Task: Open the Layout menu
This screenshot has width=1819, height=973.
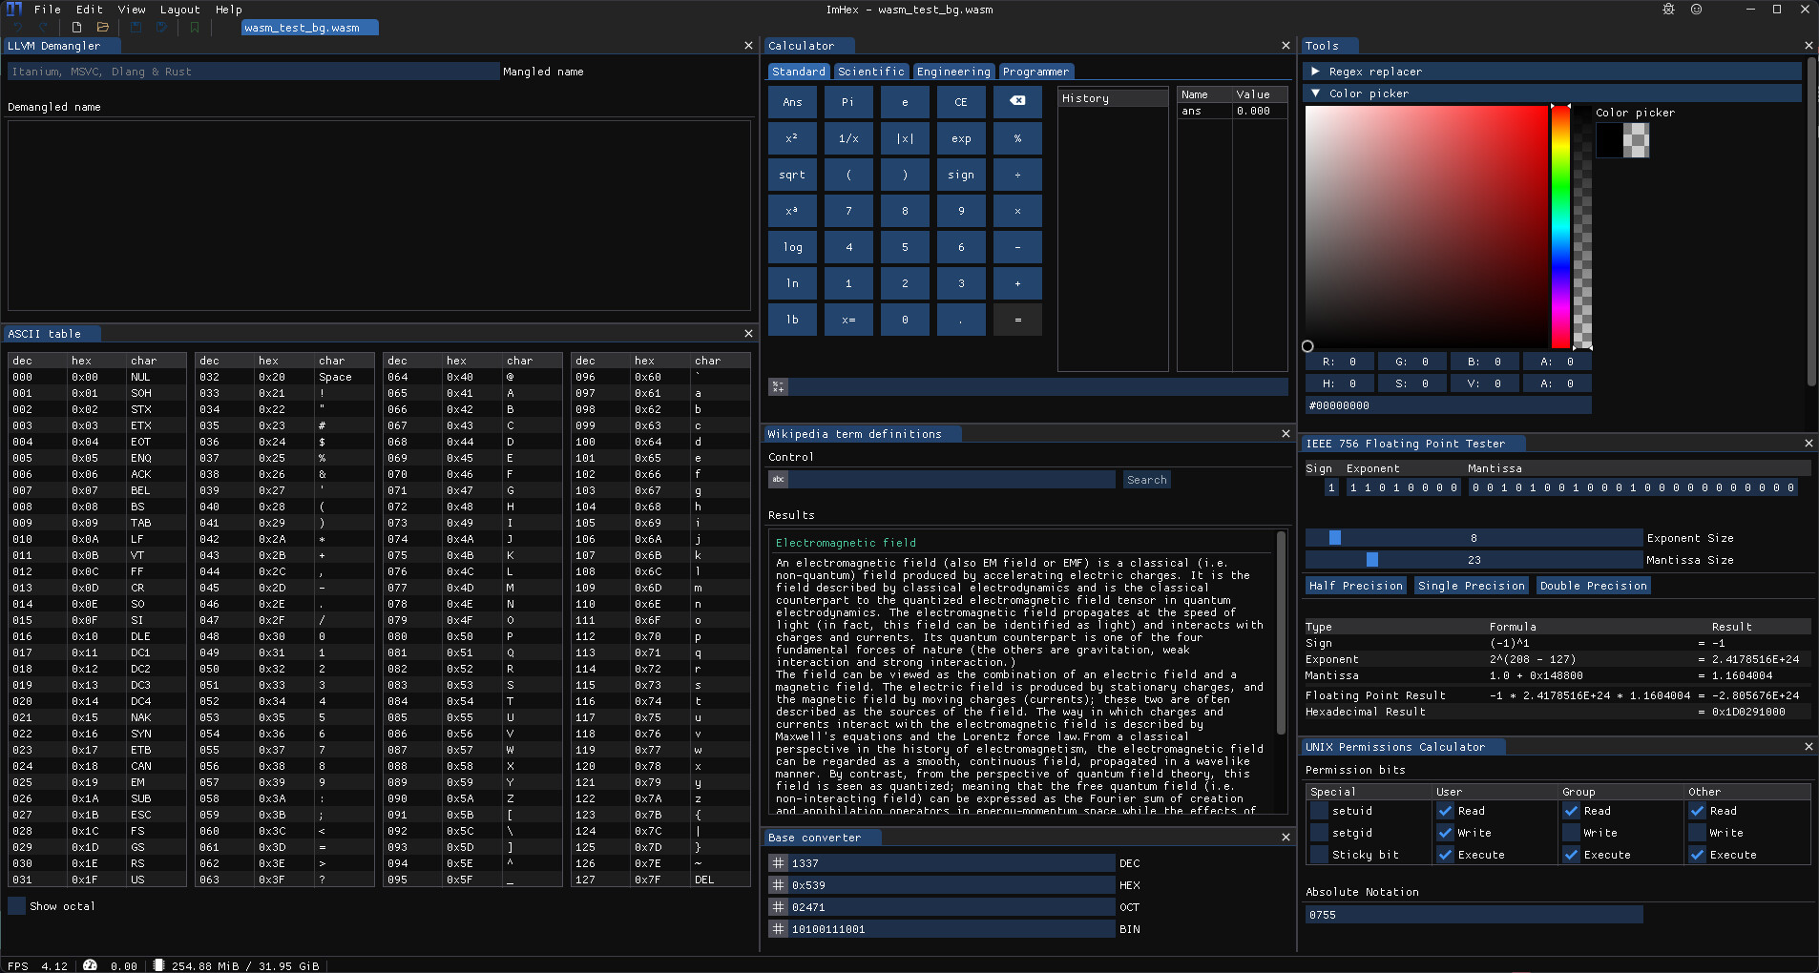Action: (179, 10)
